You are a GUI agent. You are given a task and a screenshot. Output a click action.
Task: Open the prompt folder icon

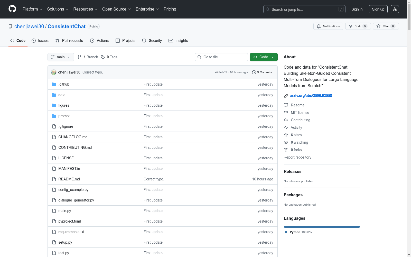(54, 116)
